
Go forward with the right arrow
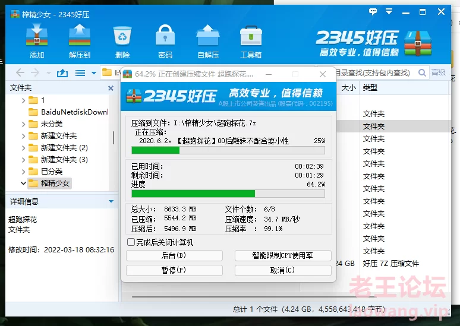35,72
